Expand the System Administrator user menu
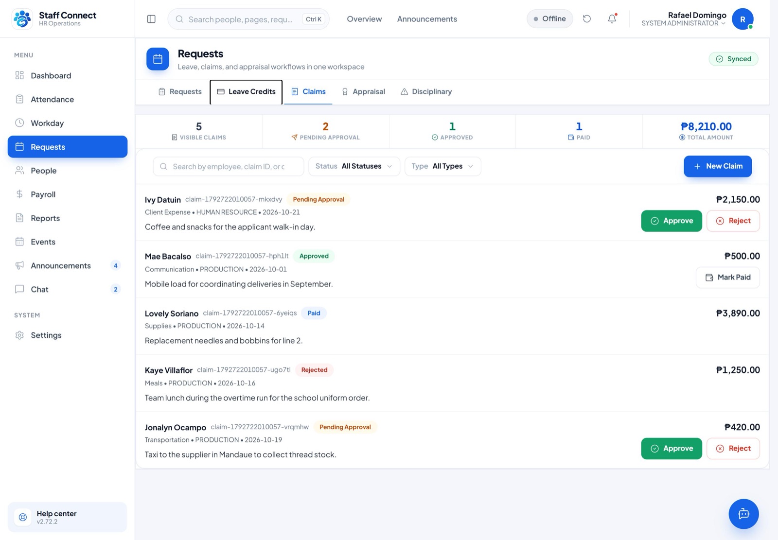The width and height of the screenshot is (778, 540). tap(683, 23)
